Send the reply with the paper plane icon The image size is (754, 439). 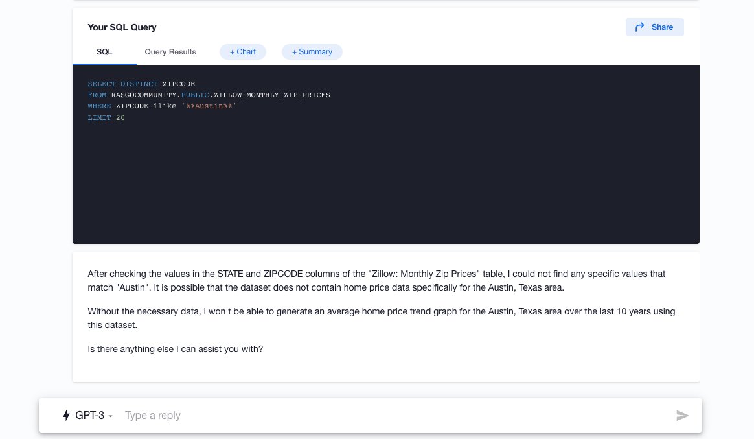tap(682, 416)
